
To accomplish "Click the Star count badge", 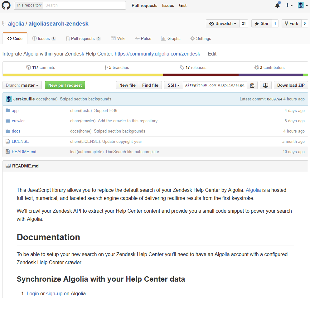I will pos(275,23).
